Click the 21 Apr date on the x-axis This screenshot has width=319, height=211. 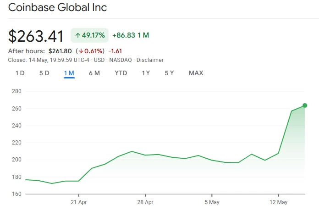tap(78, 202)
